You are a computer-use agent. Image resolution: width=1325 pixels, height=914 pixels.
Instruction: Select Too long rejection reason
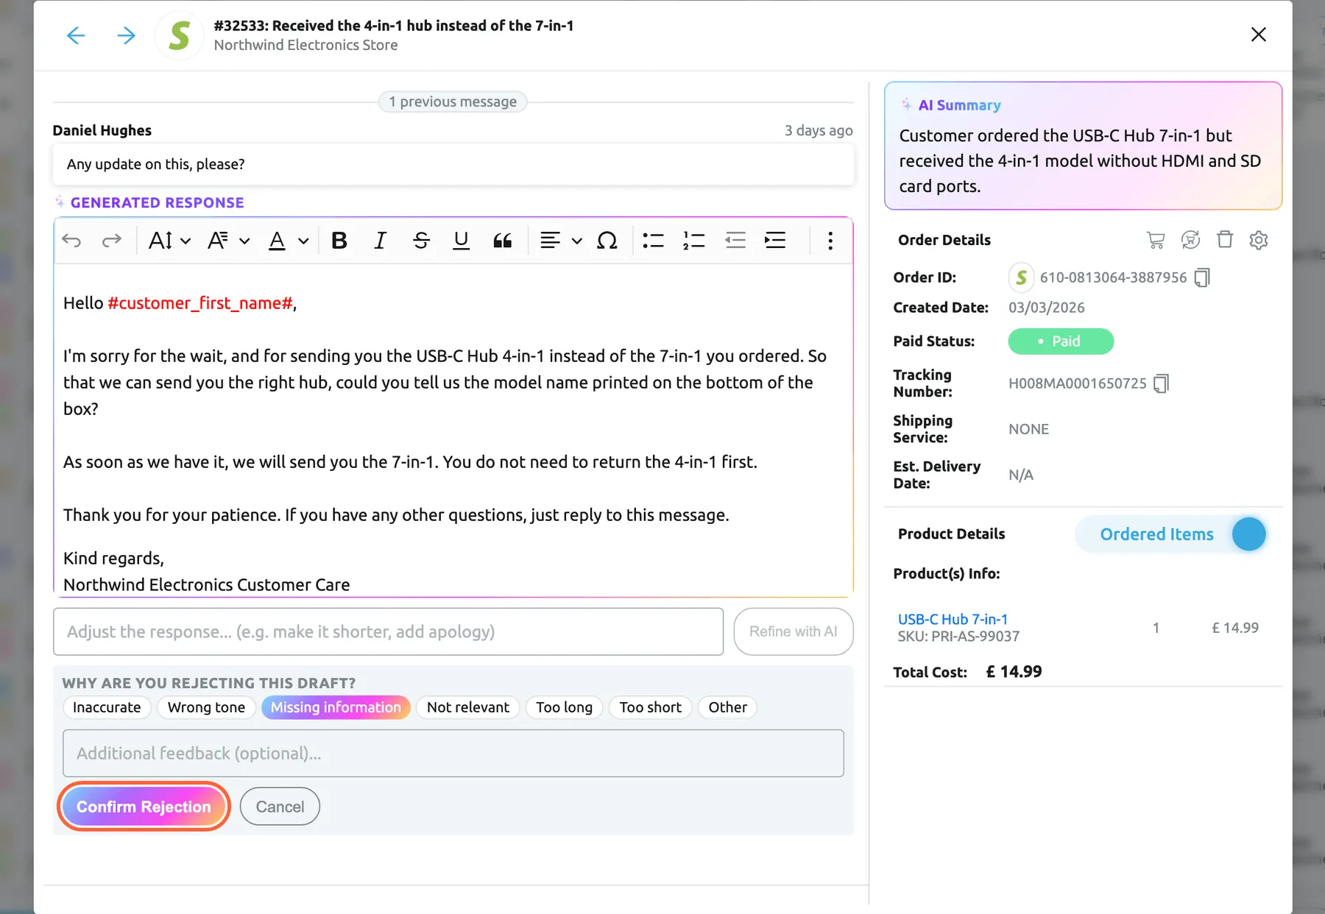(565, 707)
